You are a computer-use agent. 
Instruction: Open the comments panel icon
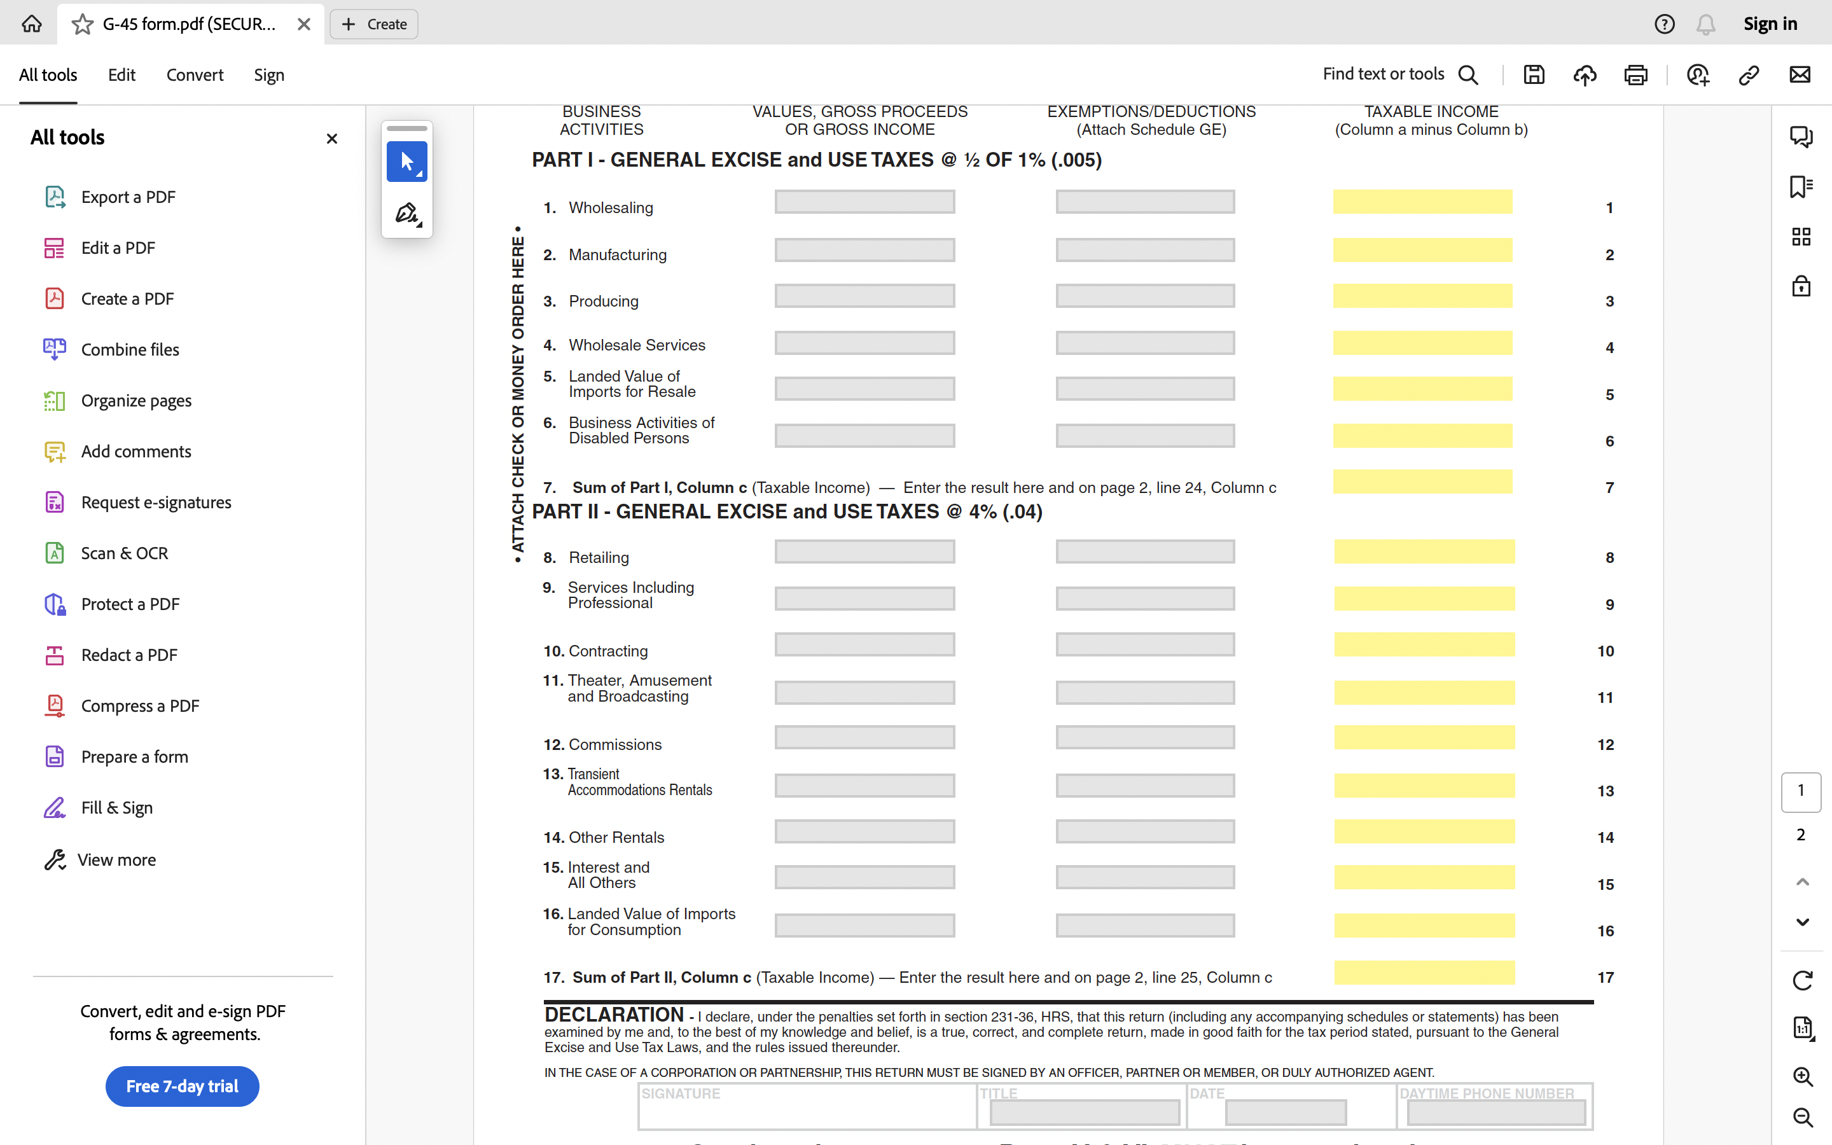click(1801, 136)
